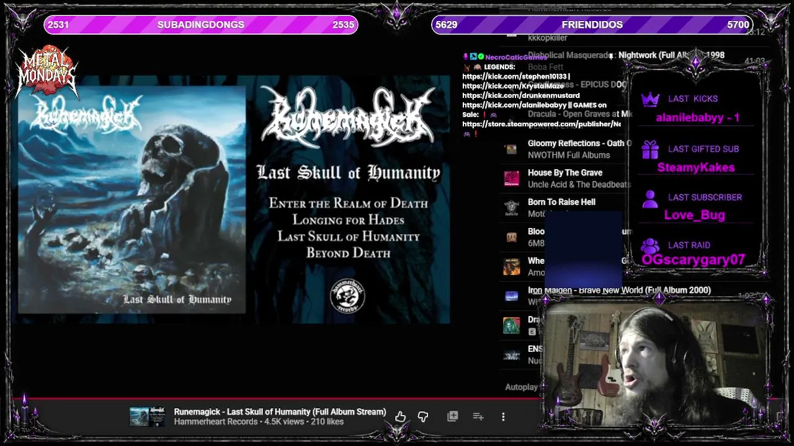Click OGscarygary07 last raid name
This screenshot has width=794, height=446.
693,260
